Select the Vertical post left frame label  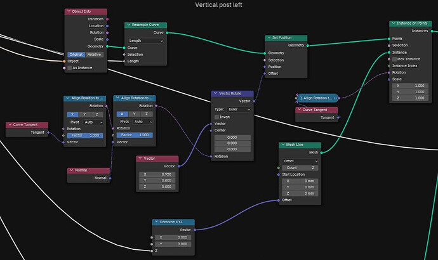coord(218,4)
